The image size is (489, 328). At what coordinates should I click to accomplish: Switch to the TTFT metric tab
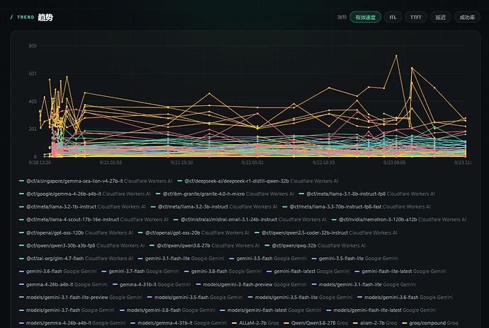pos(415,17)
